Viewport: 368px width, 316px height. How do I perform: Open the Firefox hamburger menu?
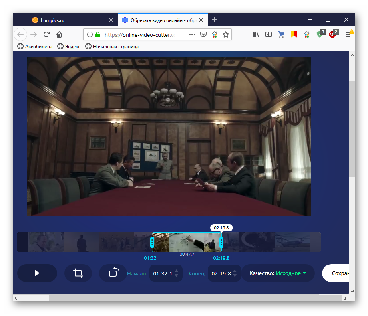pos(348,34)
